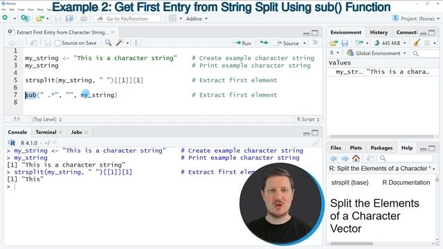This screenshot has width=443, height=249.
Task: Clear environment objects with broom icon
Action: (x=417, y=43)
